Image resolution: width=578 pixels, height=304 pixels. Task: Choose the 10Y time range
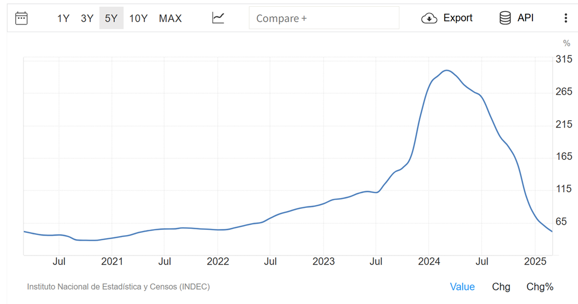tap(138, 18)
